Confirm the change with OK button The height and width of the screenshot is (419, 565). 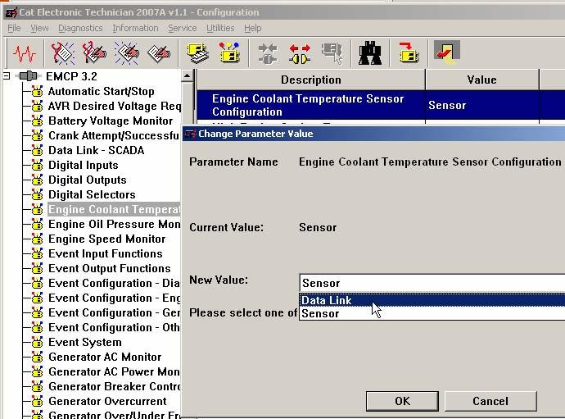pyautogui.click(x=402, y=401)
